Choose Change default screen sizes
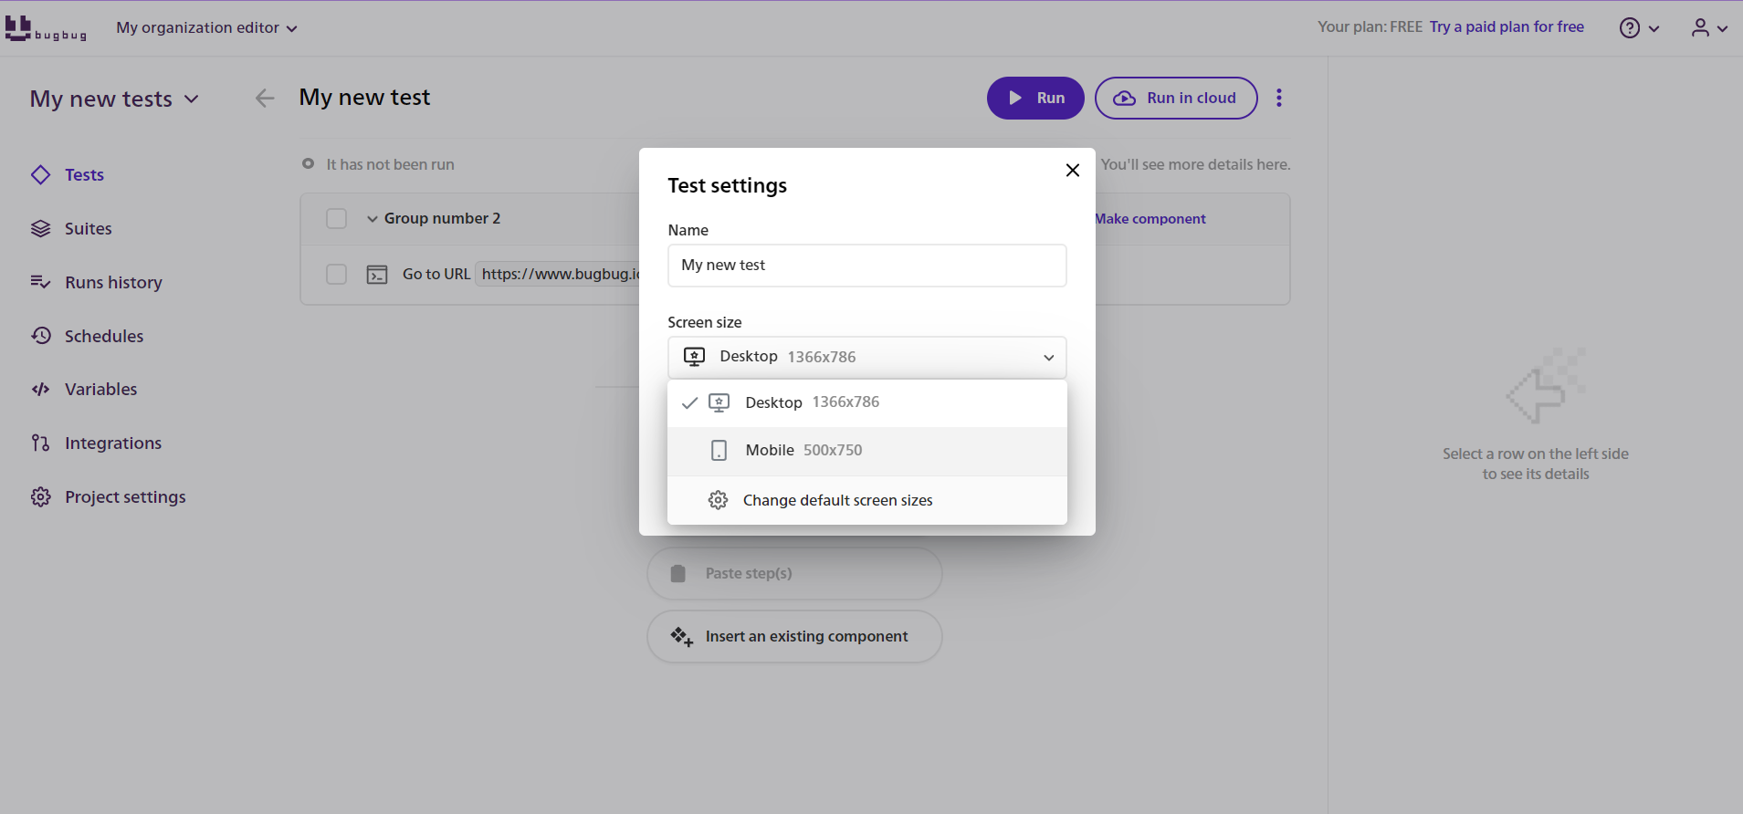 [x=866, y=500]
